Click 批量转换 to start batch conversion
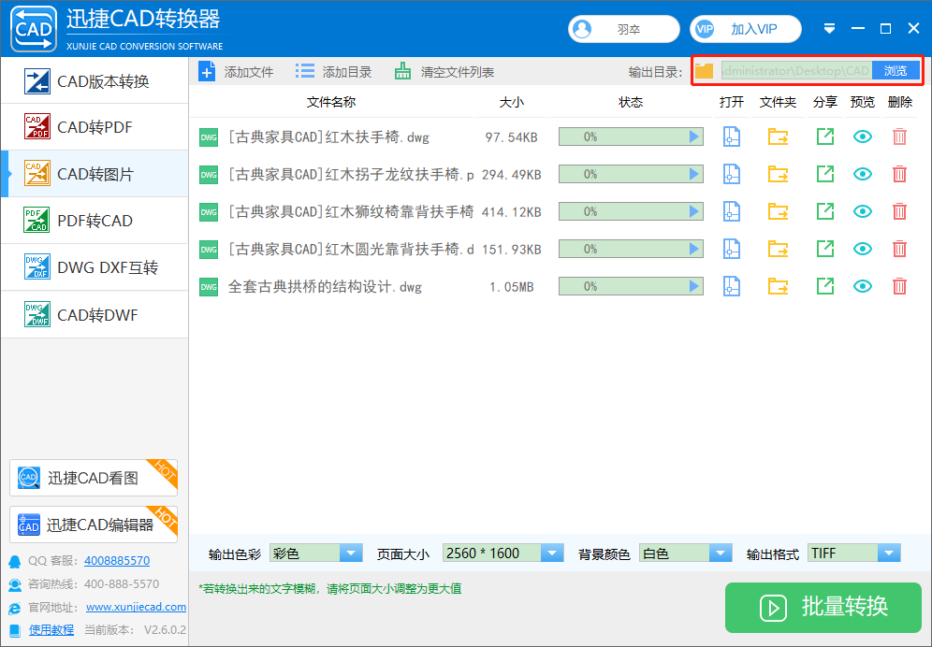The image size is (932, 647). [x=823, y=608]
